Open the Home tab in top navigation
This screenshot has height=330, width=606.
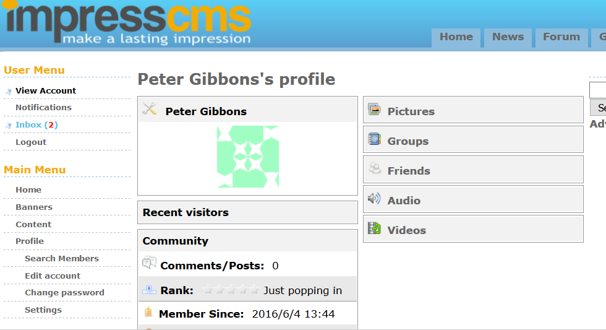[x=456, y=37]
